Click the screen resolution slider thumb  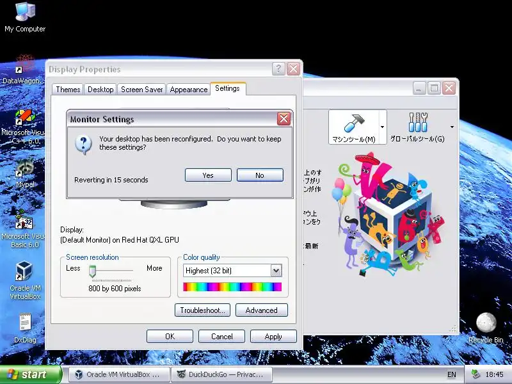pyautogui.click(x=92, y=271)
